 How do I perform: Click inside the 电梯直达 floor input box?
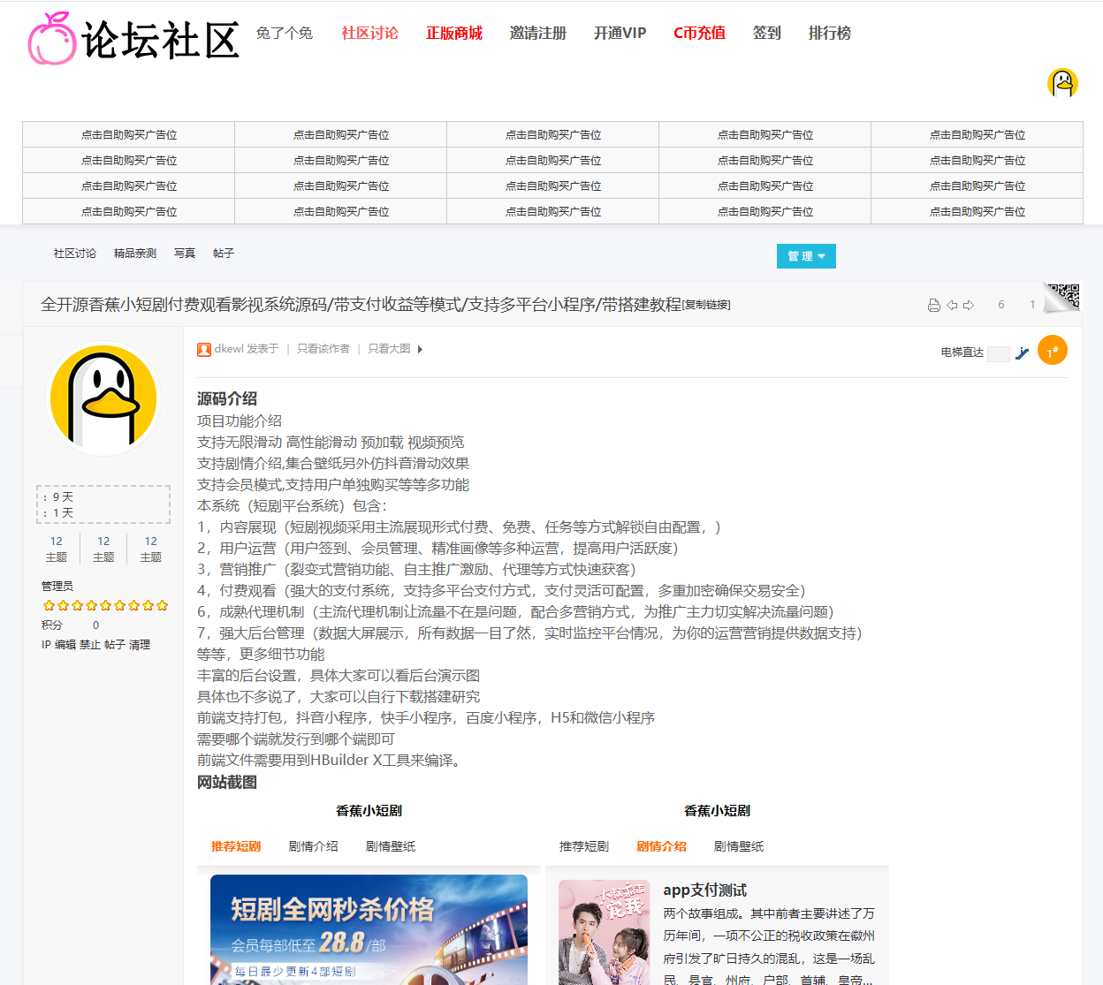pos(998,353)
